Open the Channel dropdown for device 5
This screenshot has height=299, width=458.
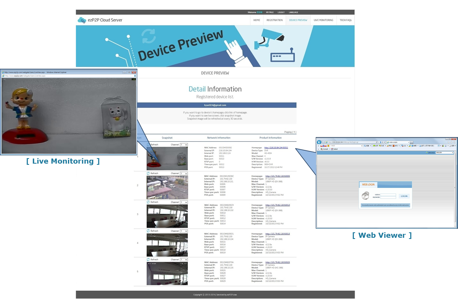184,260
